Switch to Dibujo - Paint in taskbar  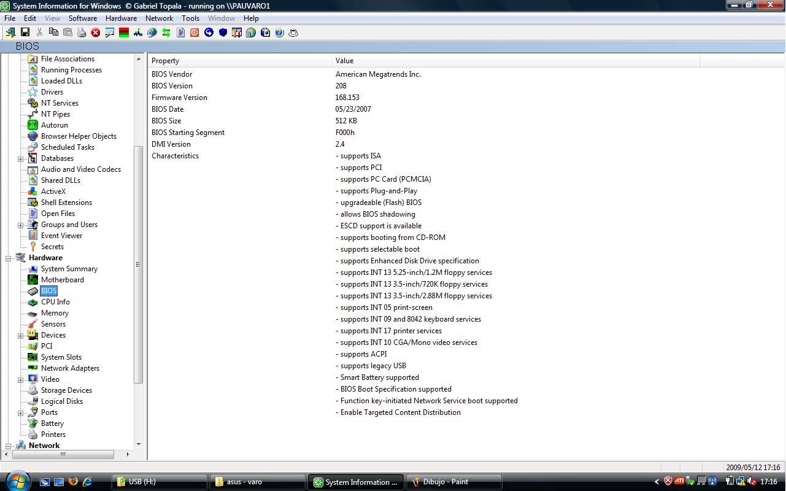455,482
